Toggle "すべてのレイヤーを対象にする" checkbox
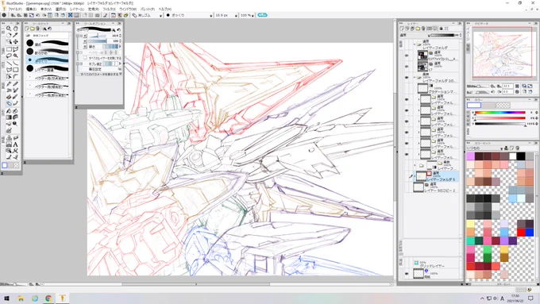The width and height of the screenshot is (540, 304). [85, 58]
